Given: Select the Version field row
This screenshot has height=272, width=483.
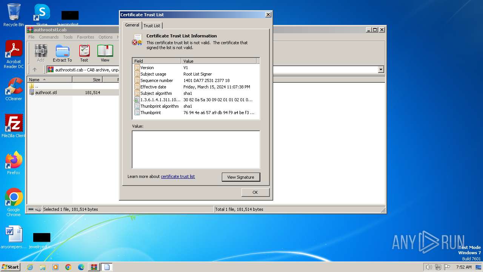Looking at the screenshot, I should [196, 68].
